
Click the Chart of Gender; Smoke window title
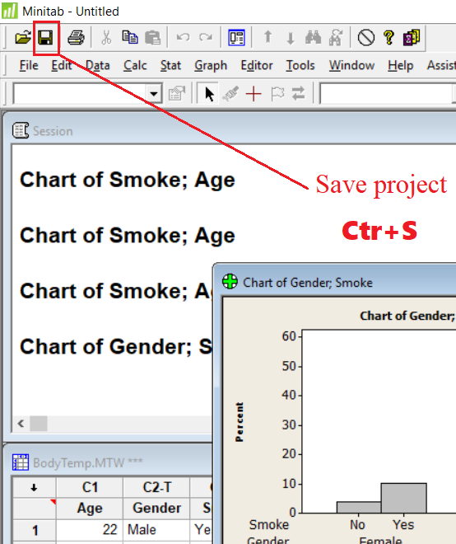coord(308,283)
